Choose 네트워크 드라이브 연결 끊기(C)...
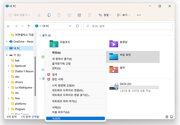Image resolution: width=180 pixels, height=125 pixels. tap(75, 95)
